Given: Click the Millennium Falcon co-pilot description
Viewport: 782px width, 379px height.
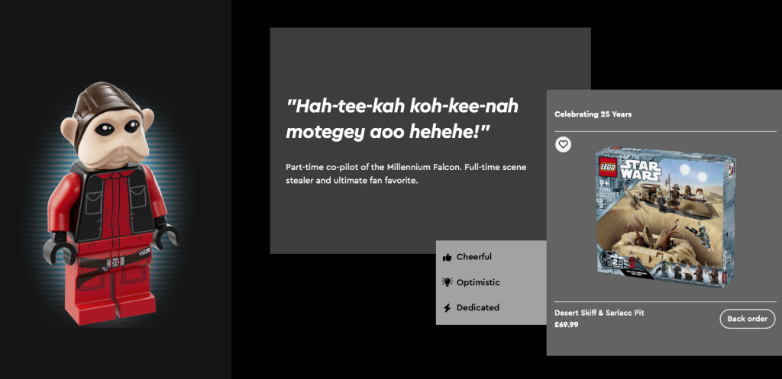Looking at the screenshot, I should pos(406,173).
